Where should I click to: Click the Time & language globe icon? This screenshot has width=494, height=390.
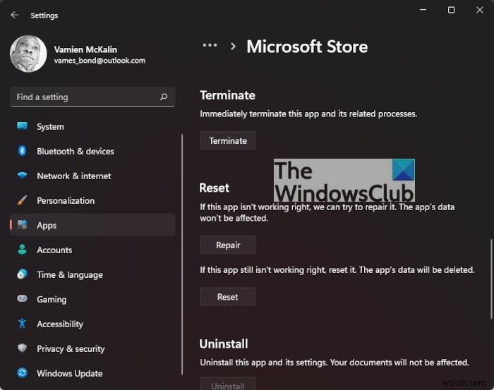click(x=22, y=274)
